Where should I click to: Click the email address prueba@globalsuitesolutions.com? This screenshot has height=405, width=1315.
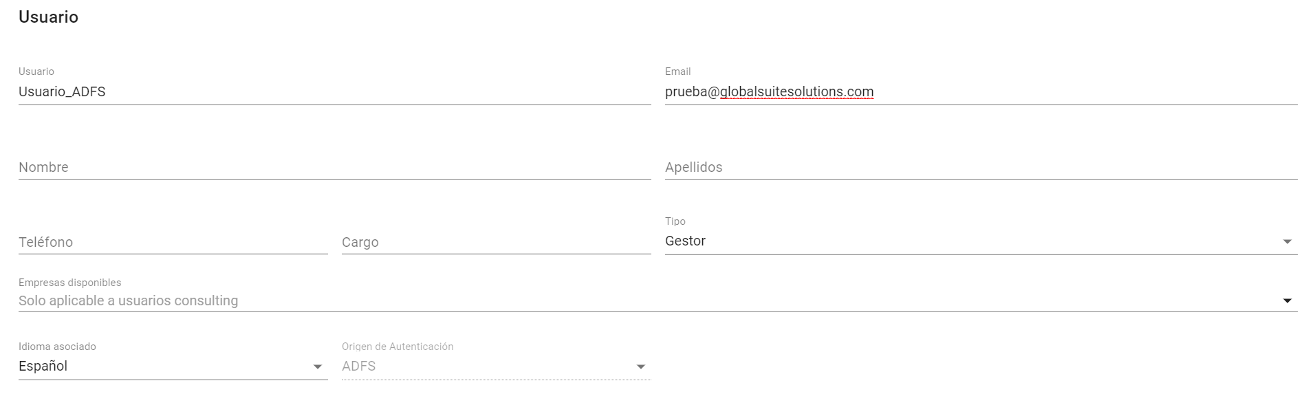tap(769, 92)
